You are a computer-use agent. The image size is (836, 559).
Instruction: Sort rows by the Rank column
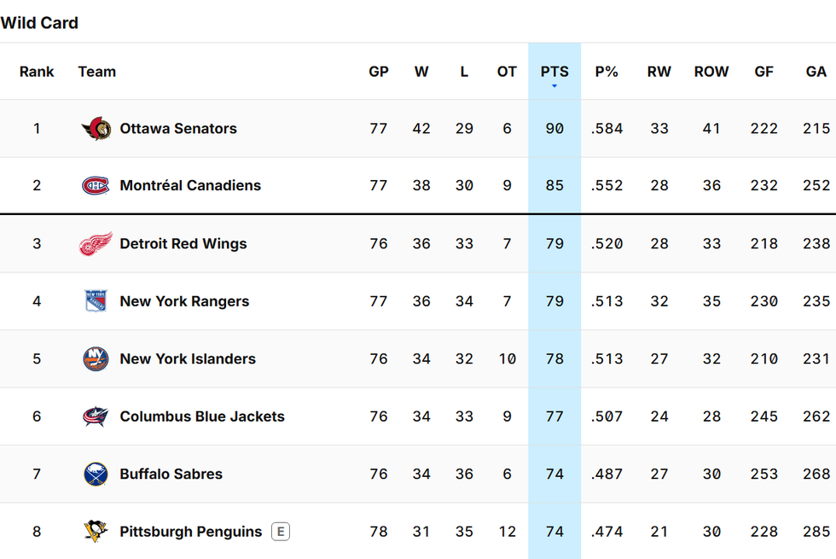coord(37,72)
